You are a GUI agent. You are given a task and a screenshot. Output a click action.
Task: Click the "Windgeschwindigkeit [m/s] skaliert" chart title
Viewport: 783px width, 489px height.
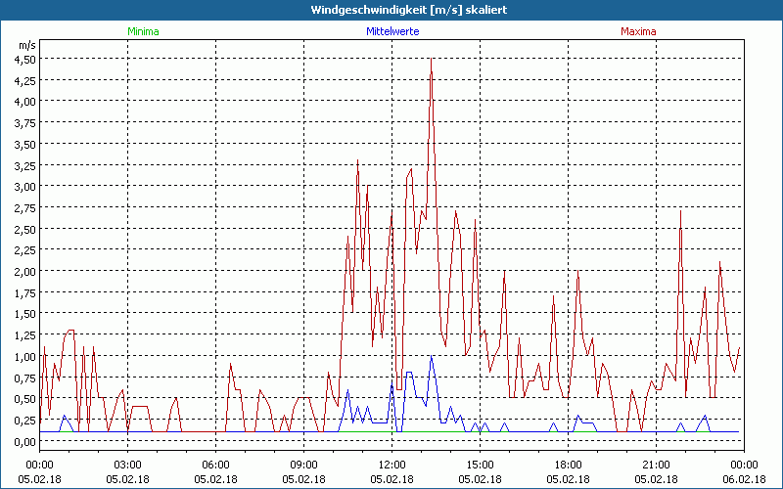pyautogui.click(x=391, y=10)
